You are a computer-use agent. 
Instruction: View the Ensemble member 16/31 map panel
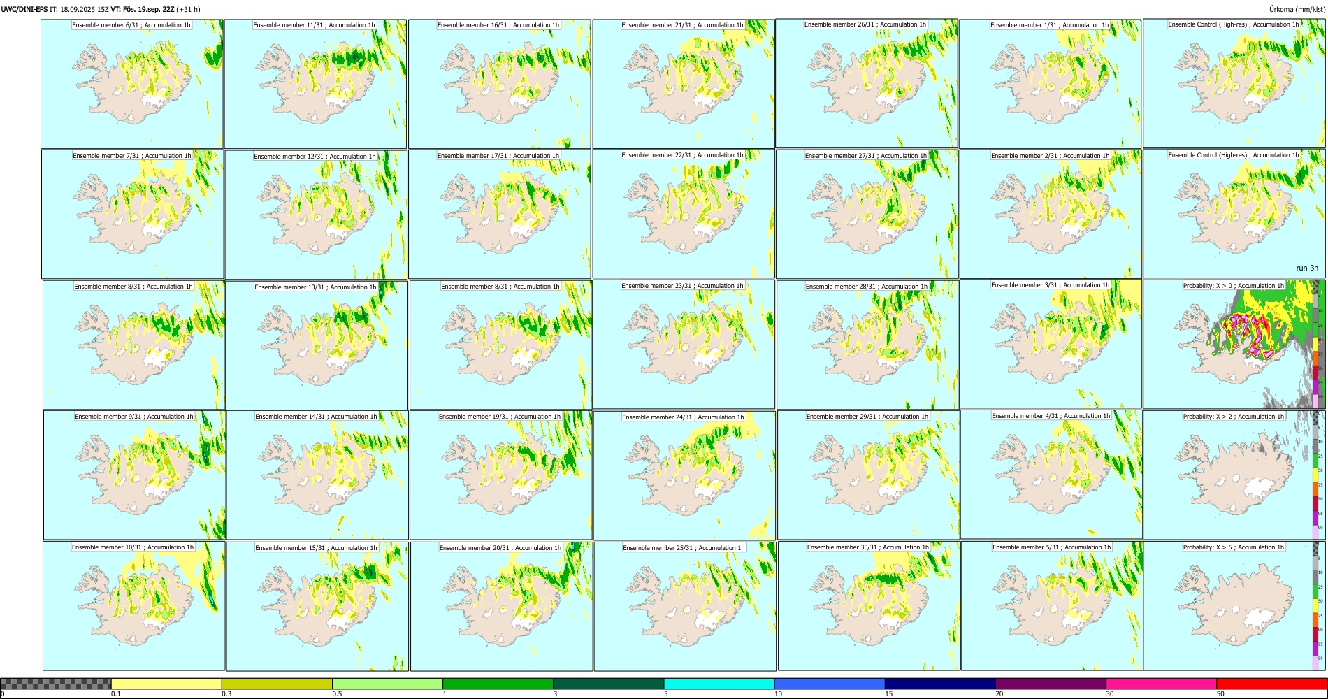tap(499, 84)
